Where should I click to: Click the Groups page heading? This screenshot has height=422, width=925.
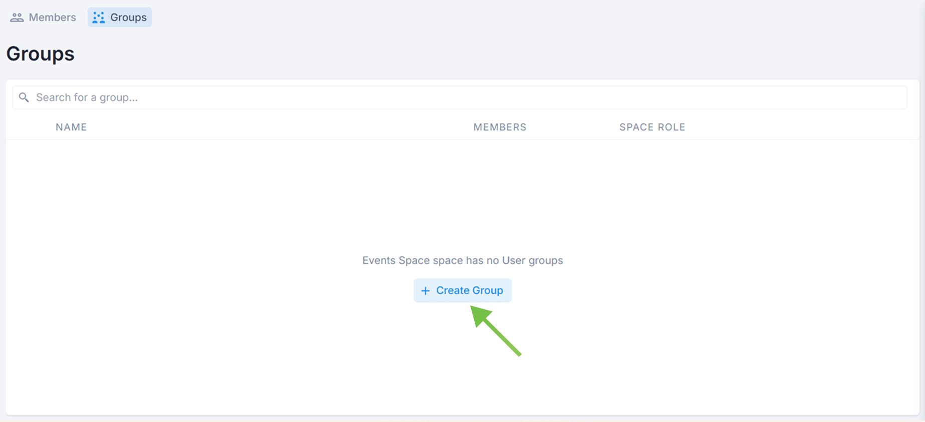[41, 54]
